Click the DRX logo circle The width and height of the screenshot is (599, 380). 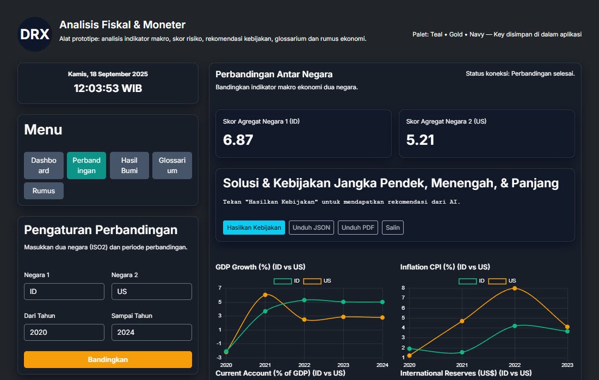pyautogui.click(x=35, y=34)
